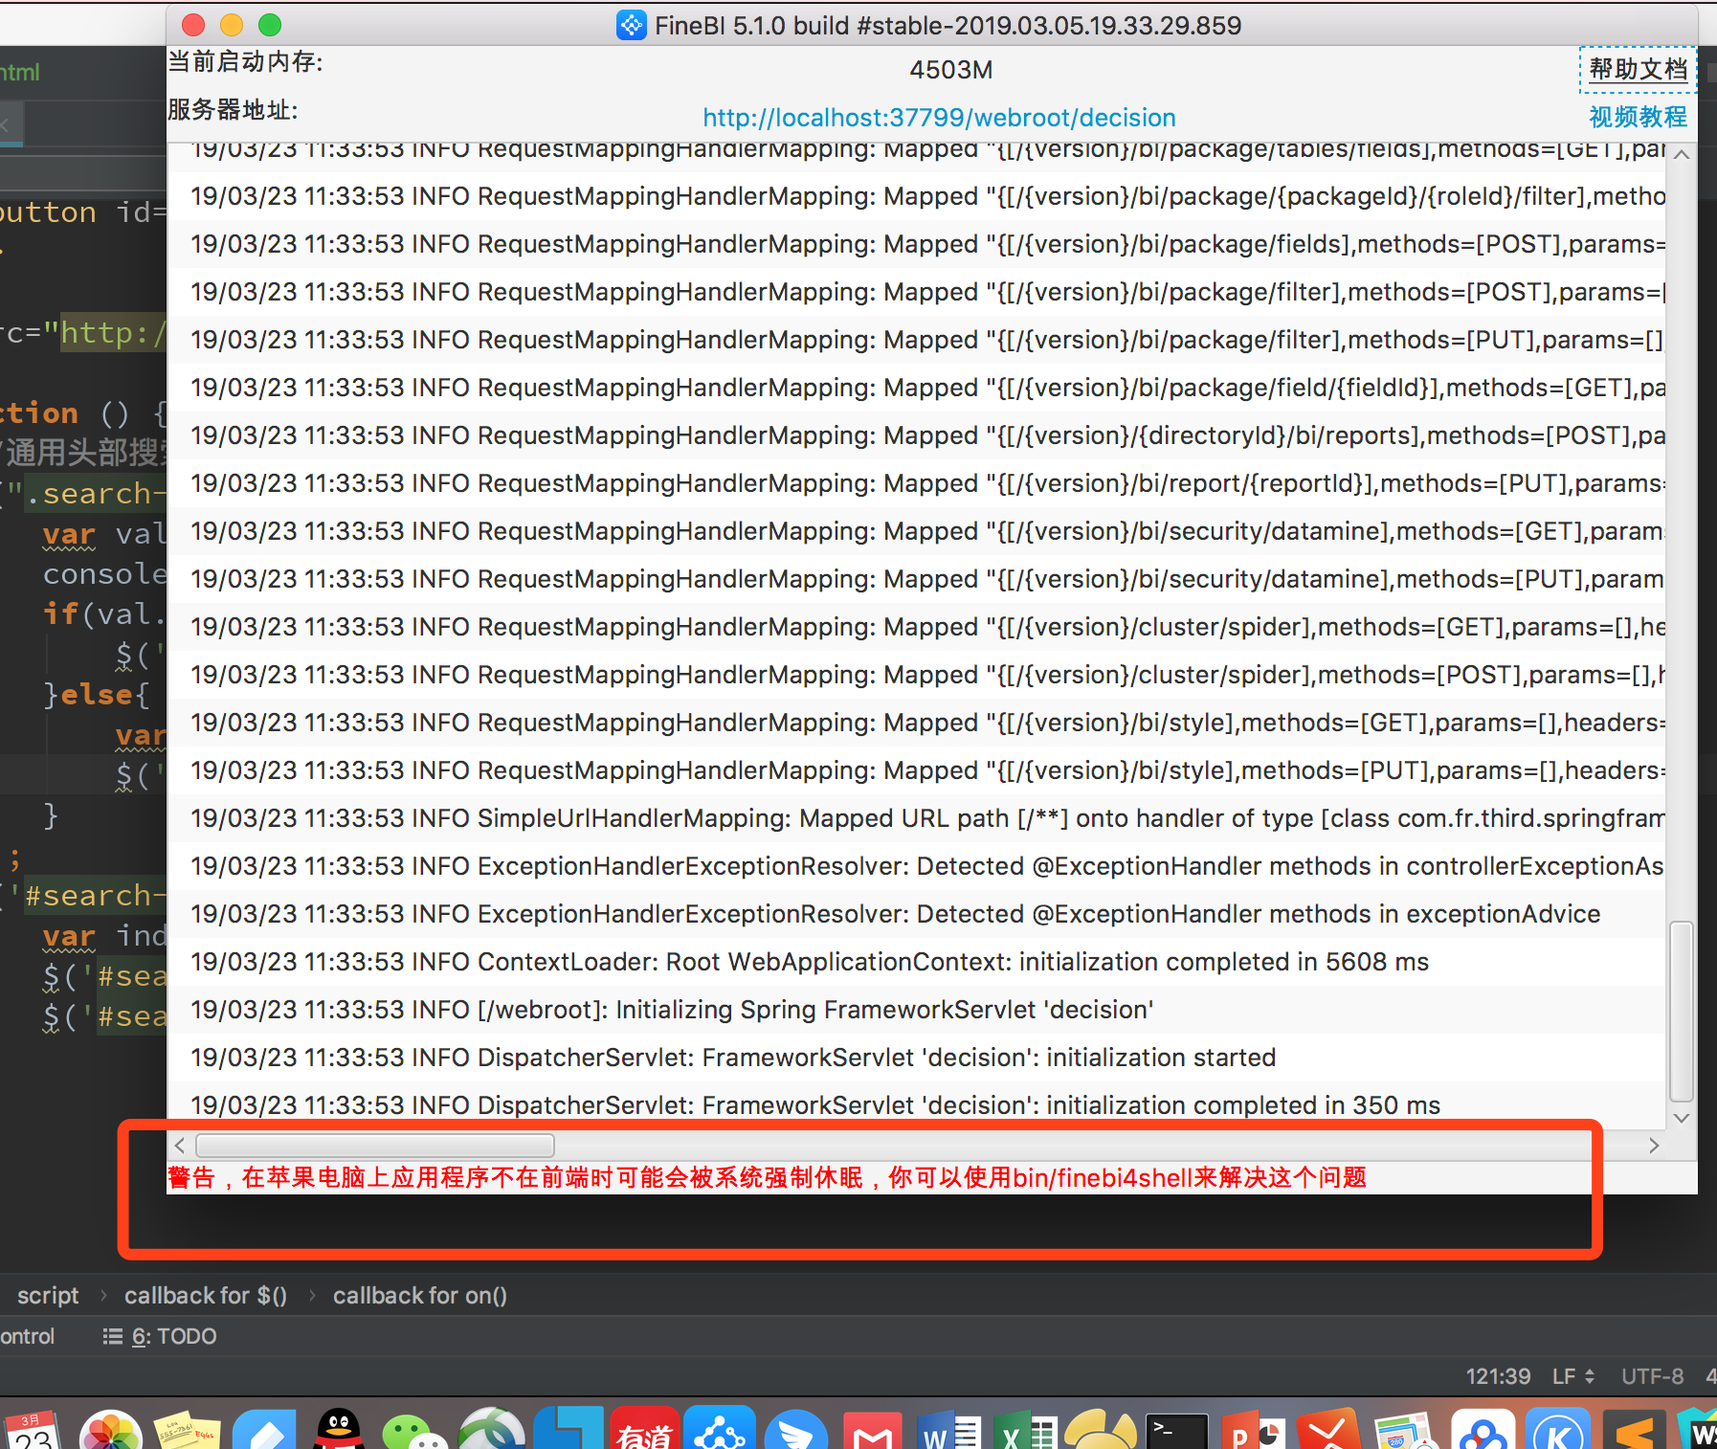Viewport: 1717px width, 1449px height.
Task: Launch Microsoft Word from the Dock
Action: point(949,1430)
